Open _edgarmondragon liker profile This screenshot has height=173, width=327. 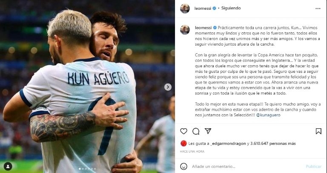pyautogui.click(x=228, y=144)
